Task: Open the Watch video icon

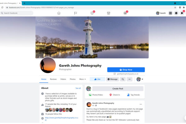Action: [92, 13]
